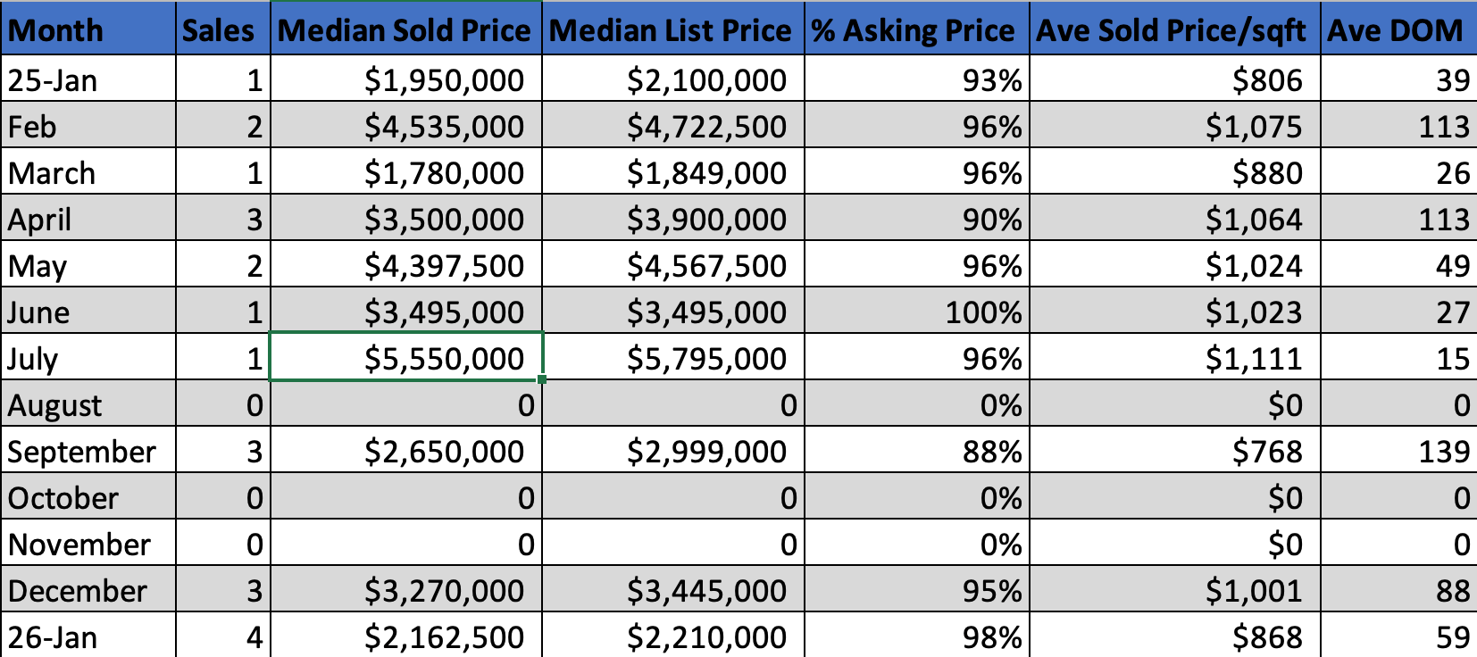Click the Sales cell in the August row
Image resolution: width=1477 pixels, height=657 pixels.
(222, 405)
